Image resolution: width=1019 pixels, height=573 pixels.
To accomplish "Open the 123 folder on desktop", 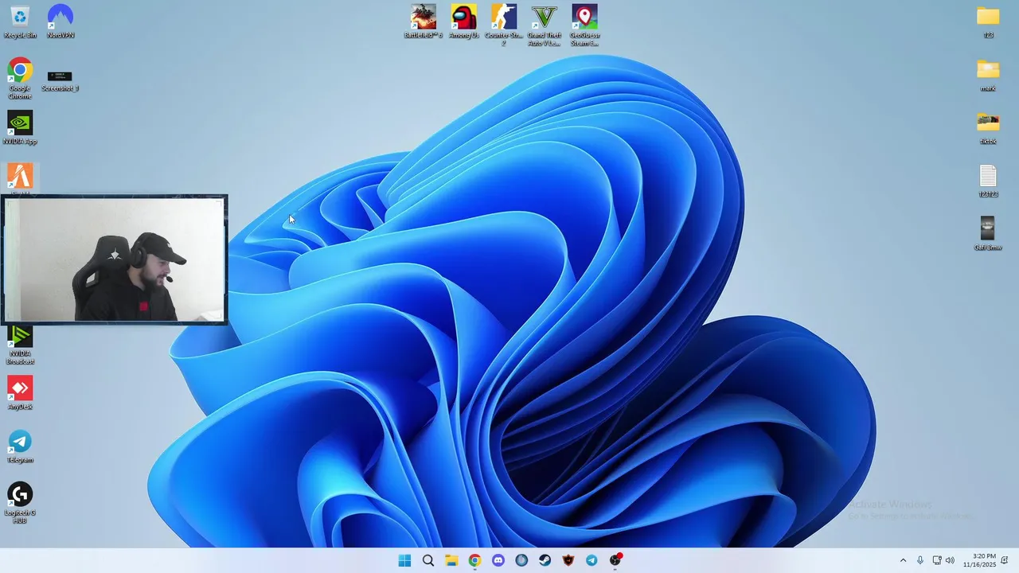I will (x=988, y=22).
